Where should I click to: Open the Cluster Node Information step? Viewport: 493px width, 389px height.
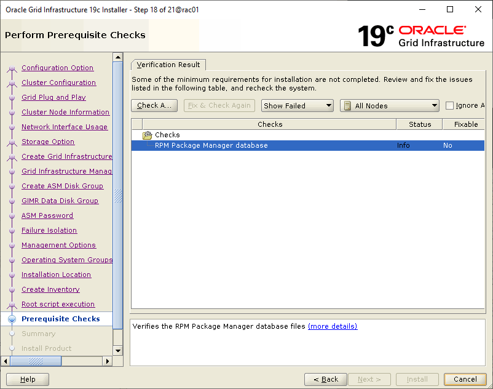[65, 113]
